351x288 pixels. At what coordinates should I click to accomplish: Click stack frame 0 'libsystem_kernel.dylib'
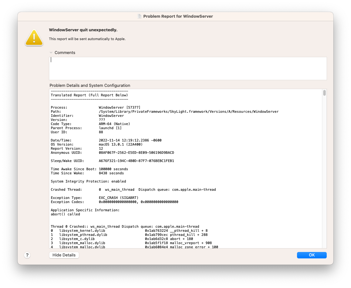[x=82, y=231]
